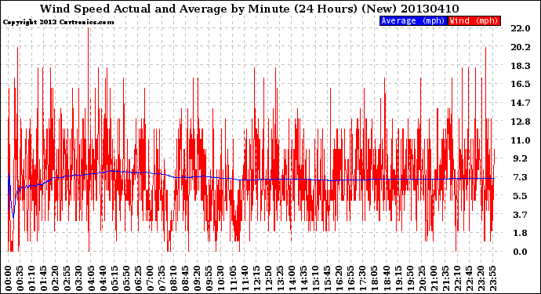Click the 01:10 time label

(32, 278)
